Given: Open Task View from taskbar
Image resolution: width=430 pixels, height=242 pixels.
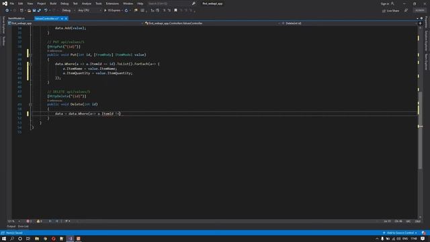Looking at the screenshot, I should pos(28,239).
